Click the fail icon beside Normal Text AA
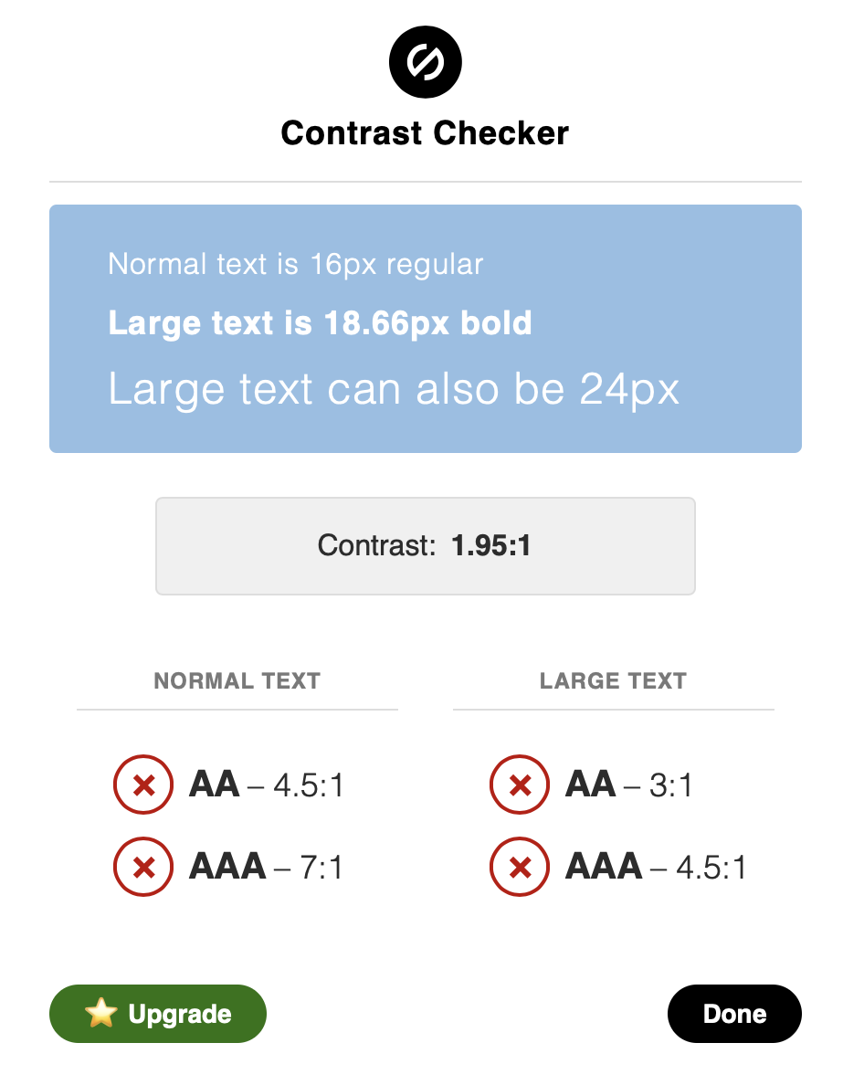 tap(143, 785)
